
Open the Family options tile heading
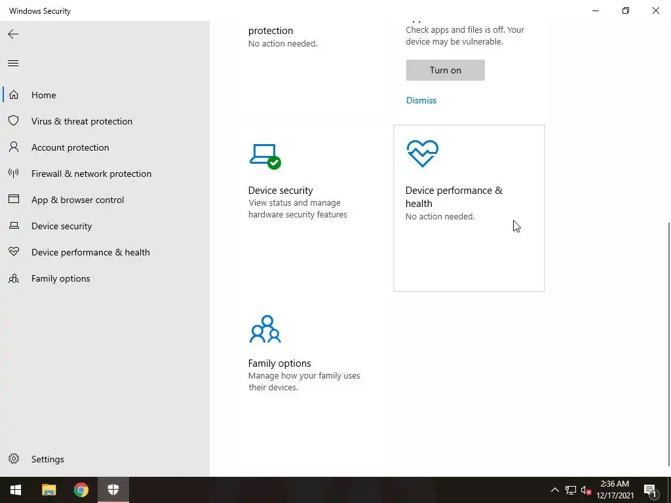point(279,363)
